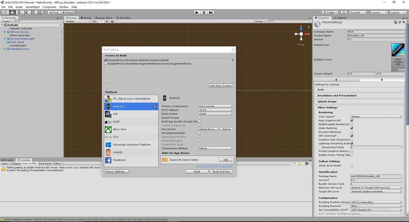
Task: Enable Export Project checkbox
Action: coord(199,118)
